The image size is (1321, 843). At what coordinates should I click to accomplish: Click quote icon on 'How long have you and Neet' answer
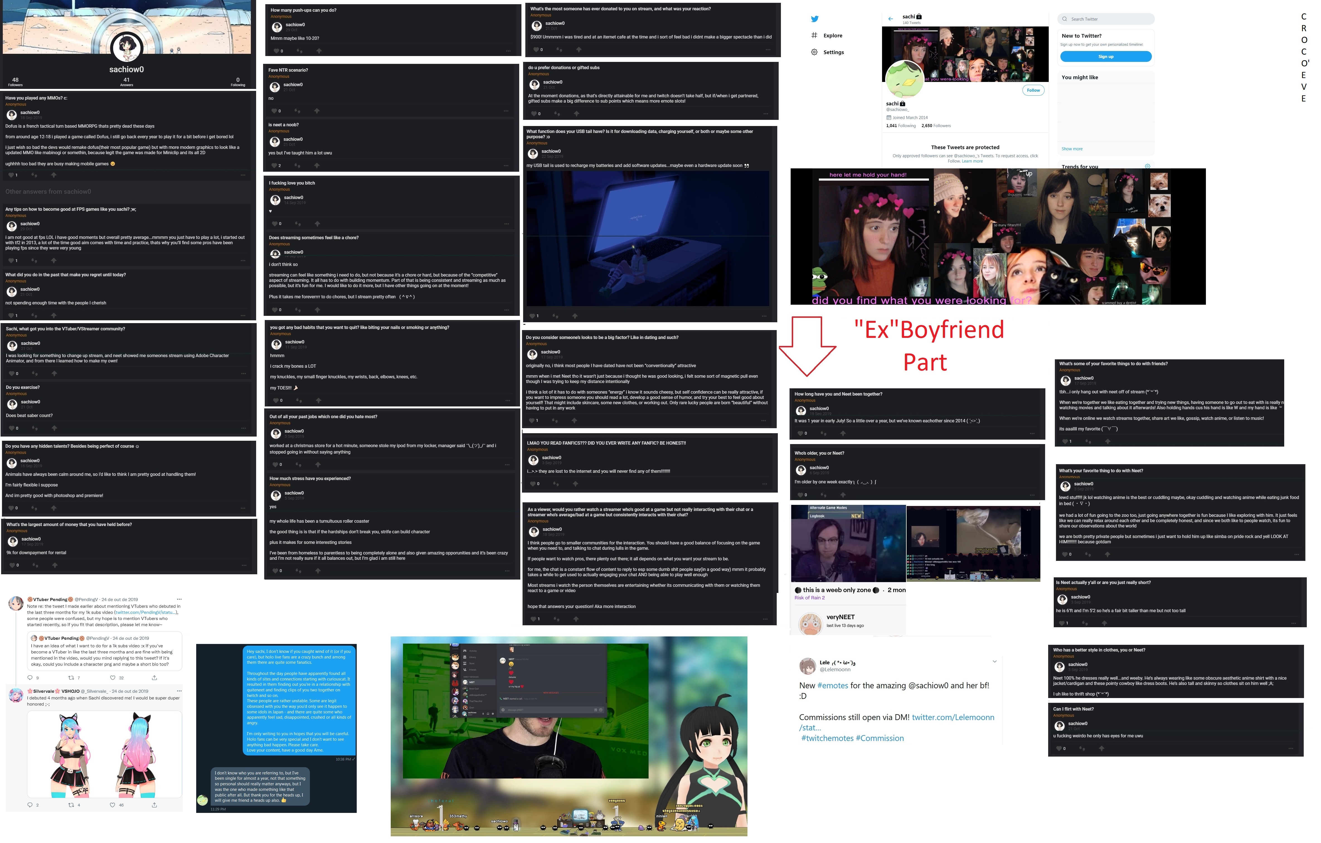[x=824, y=433]
